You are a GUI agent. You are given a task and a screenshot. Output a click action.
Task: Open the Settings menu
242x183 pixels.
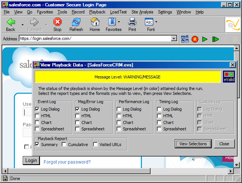coord(165,12)
